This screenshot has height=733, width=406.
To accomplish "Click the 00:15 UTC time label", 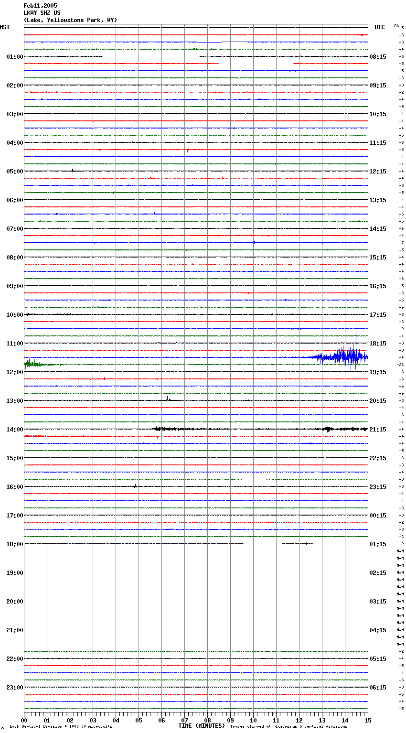I will [378, 516].
